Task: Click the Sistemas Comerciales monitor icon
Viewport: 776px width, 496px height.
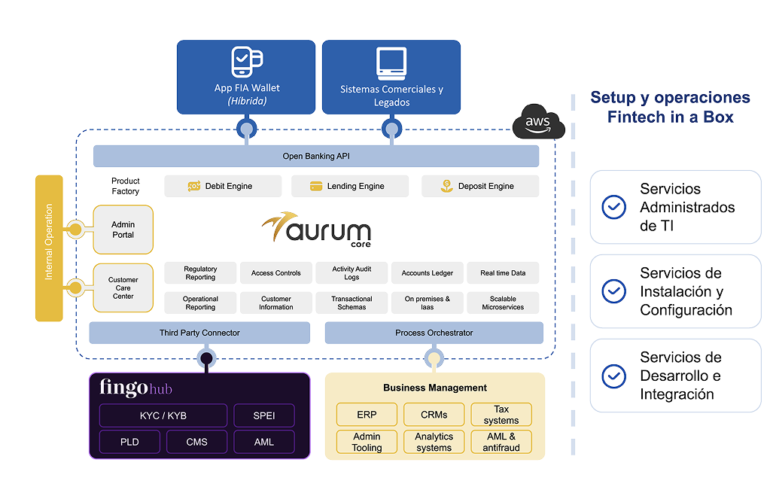Action: click(x=391, y=63)
